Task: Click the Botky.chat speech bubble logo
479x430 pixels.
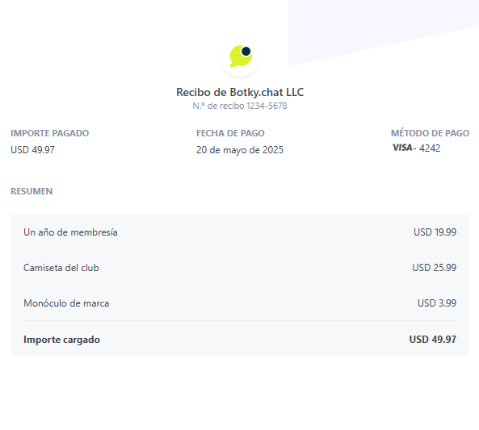Action: point(241,56)
